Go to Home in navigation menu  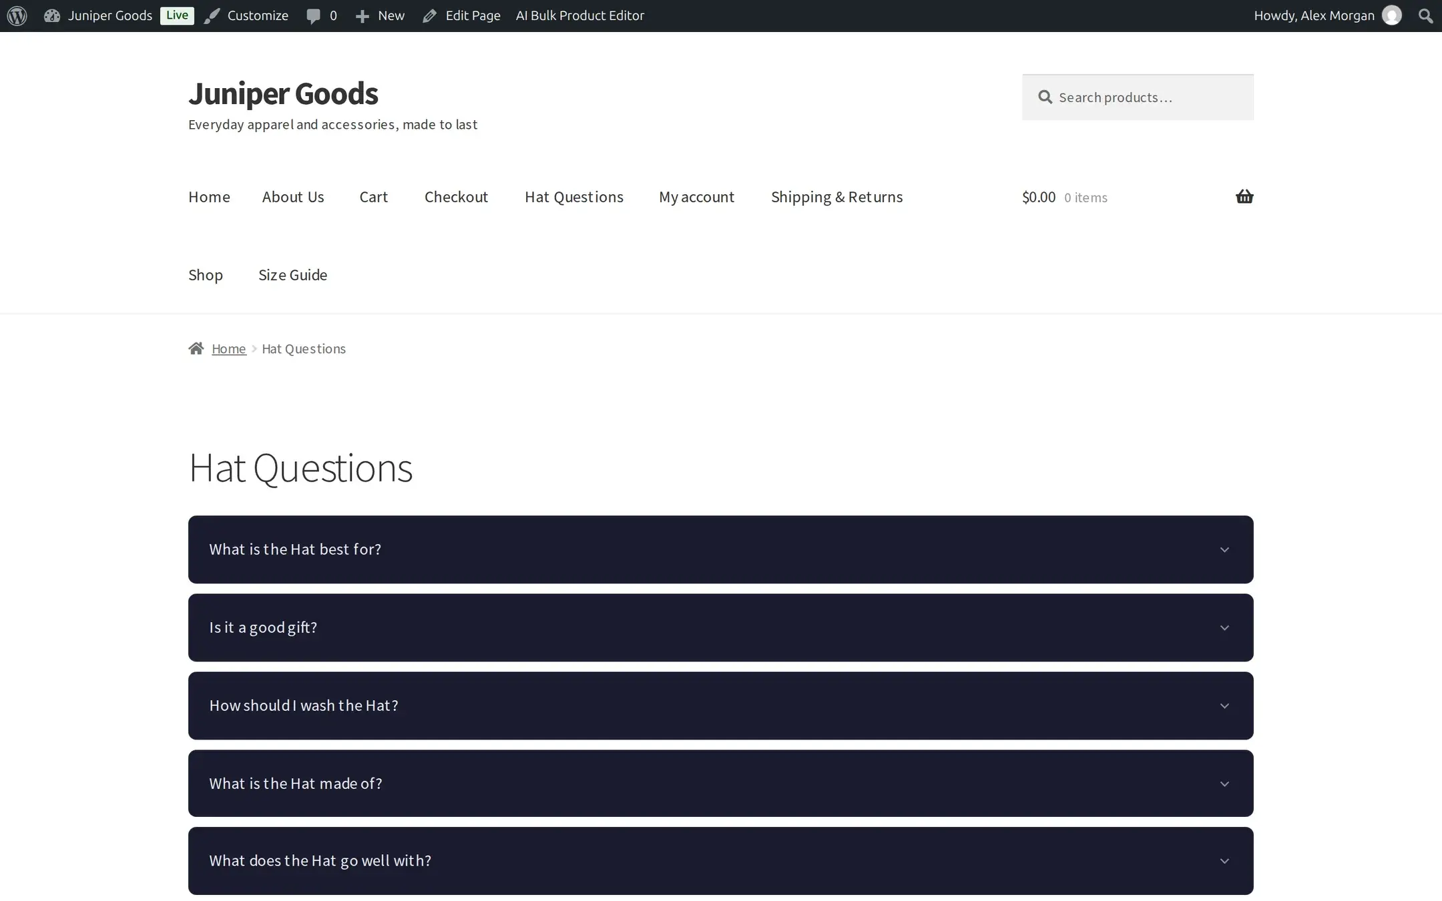click(209, 197)
